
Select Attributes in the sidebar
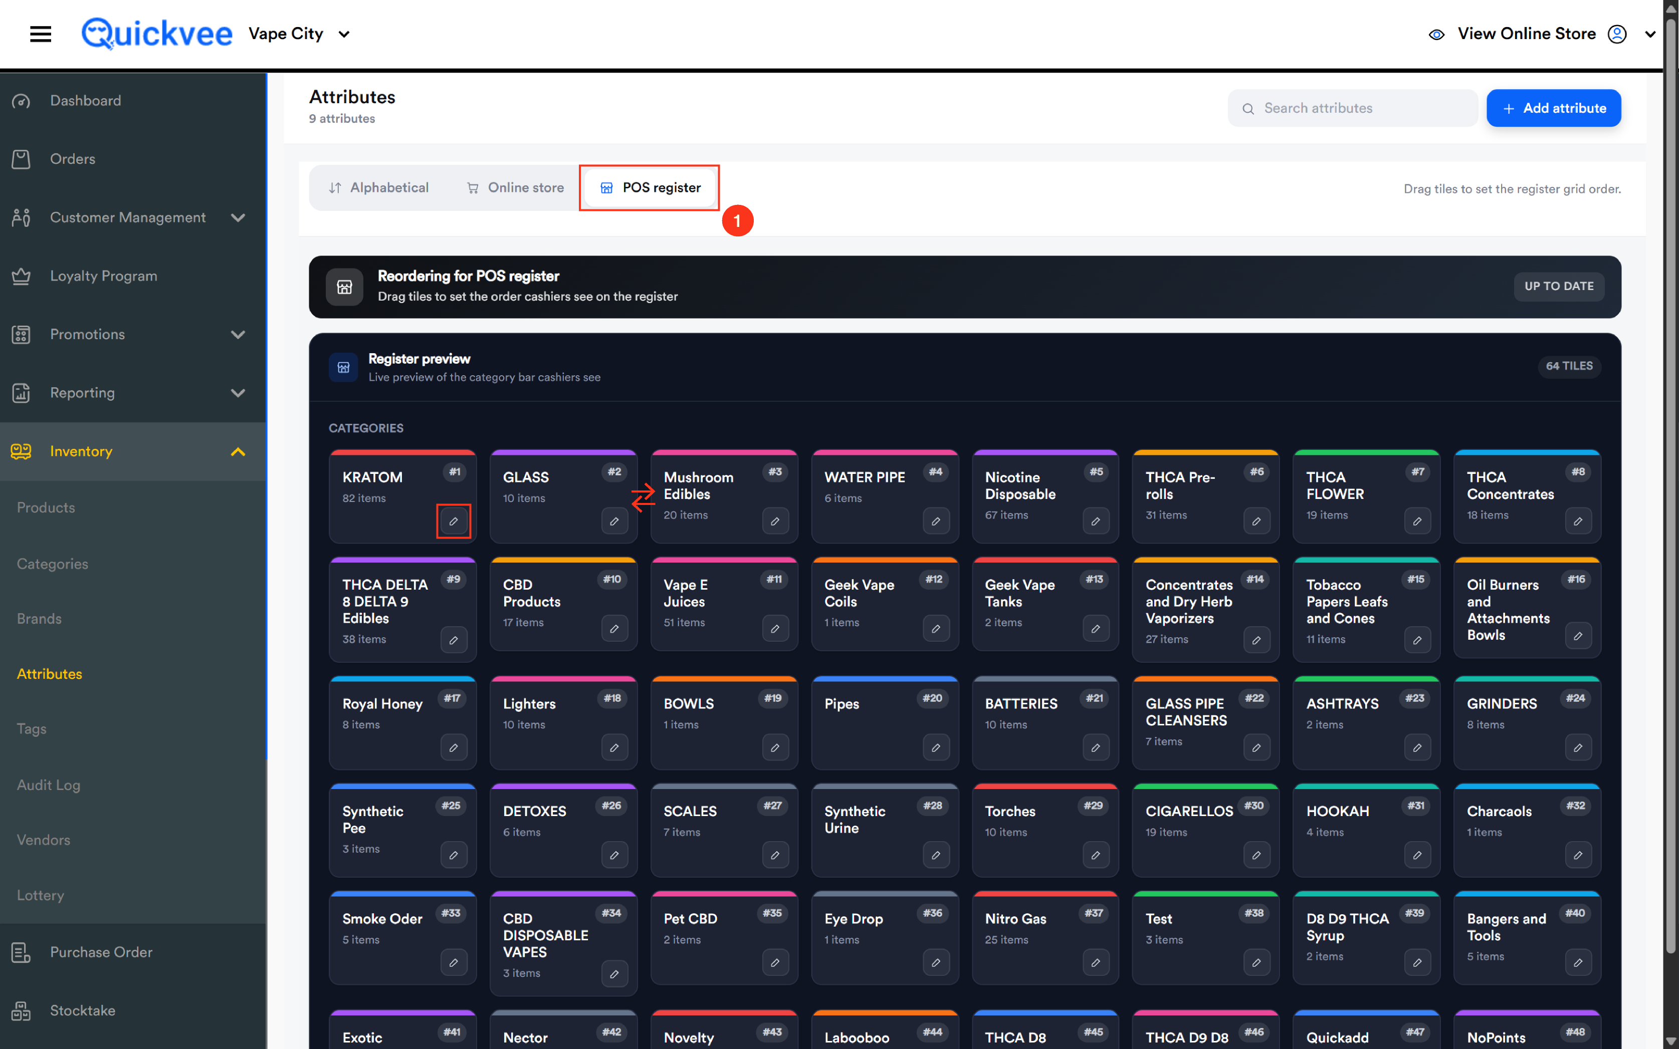click(x=49, y=674)
